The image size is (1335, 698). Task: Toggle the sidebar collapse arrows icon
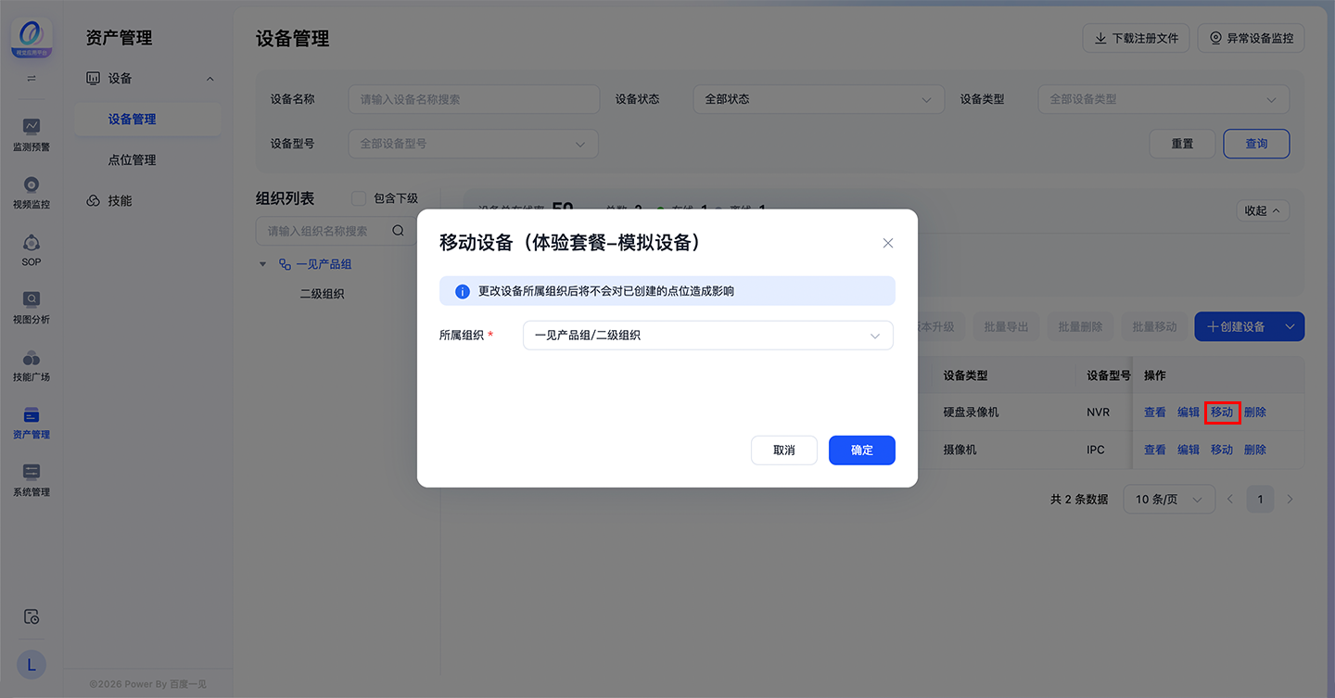(32, 78)
